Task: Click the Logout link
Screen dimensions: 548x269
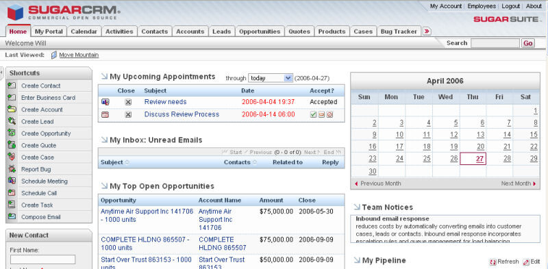Action: coord(510,6)
